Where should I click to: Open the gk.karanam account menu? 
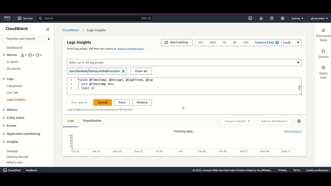(319, 18)
